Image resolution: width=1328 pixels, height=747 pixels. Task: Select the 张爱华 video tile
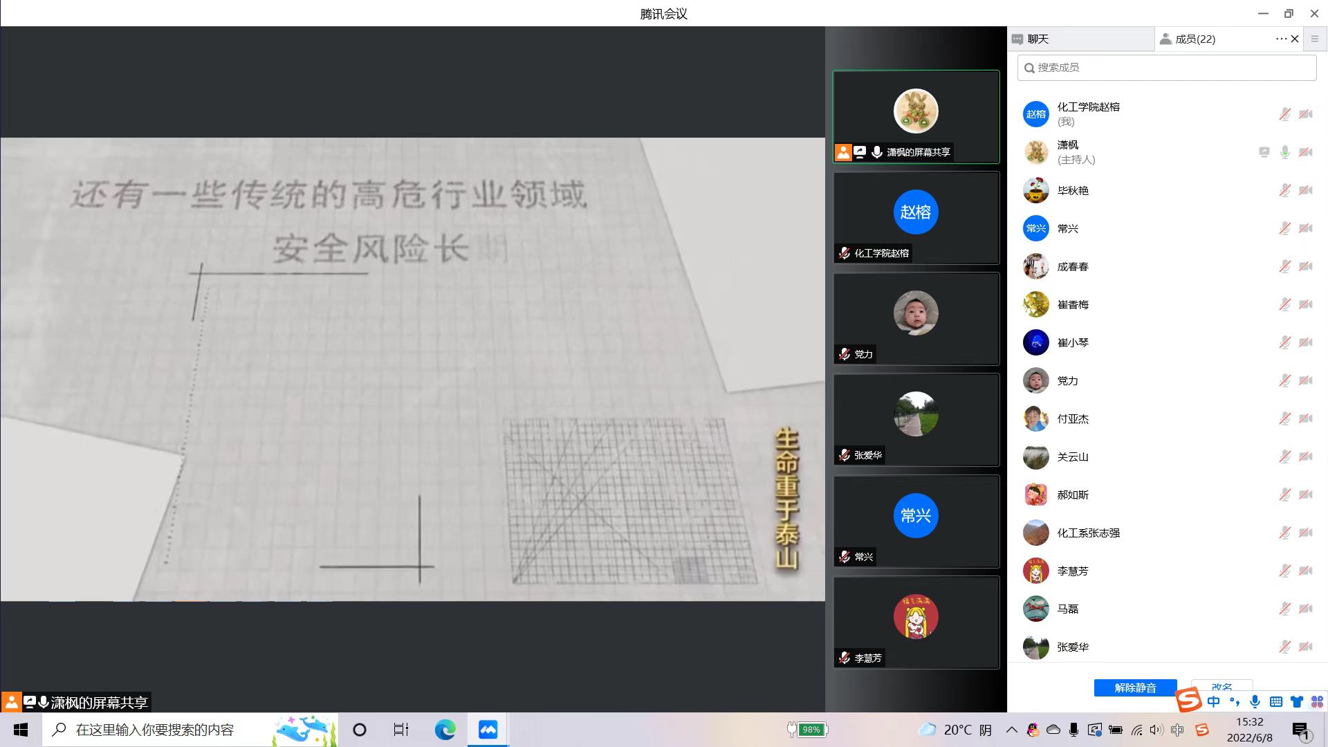tap(916, 420)
